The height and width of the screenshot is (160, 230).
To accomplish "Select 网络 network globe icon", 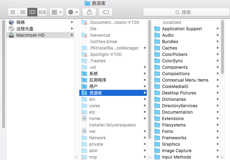I will 11,22.
